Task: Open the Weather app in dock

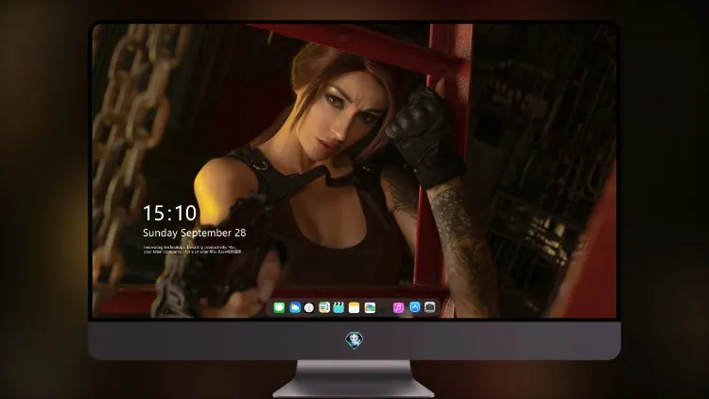Action: coord(295,308)
